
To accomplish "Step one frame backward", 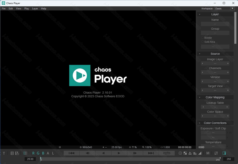I will [x=87, y=153].
